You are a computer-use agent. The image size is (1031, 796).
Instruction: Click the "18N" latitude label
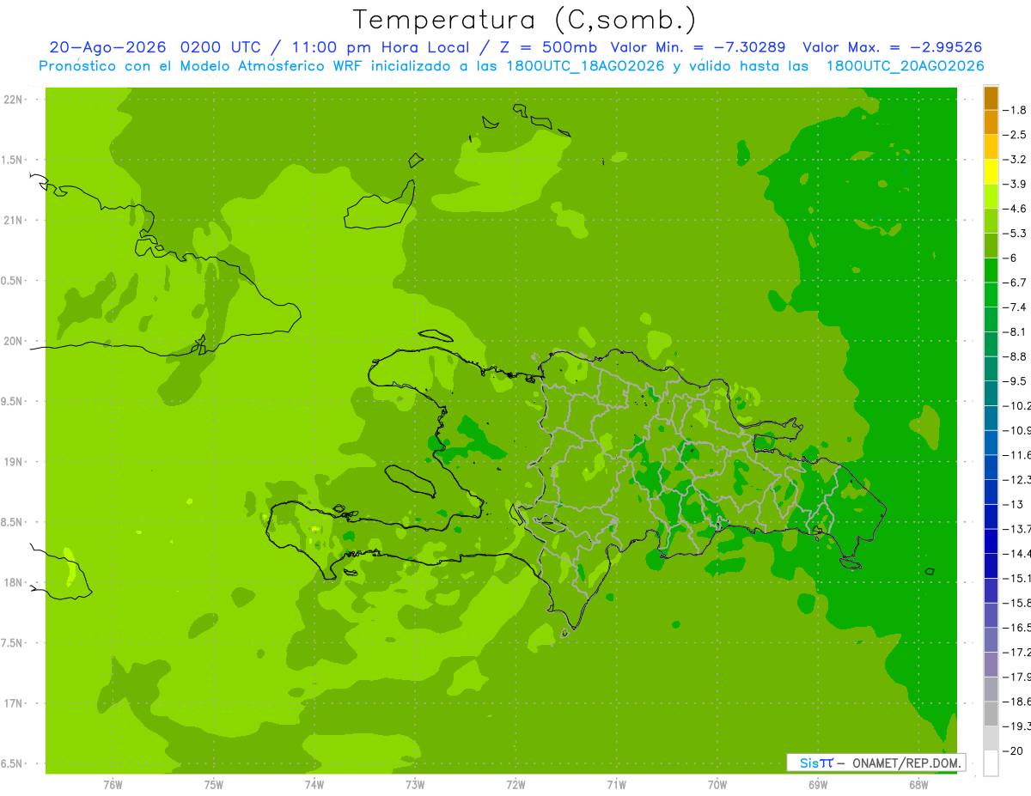[14, 582]
